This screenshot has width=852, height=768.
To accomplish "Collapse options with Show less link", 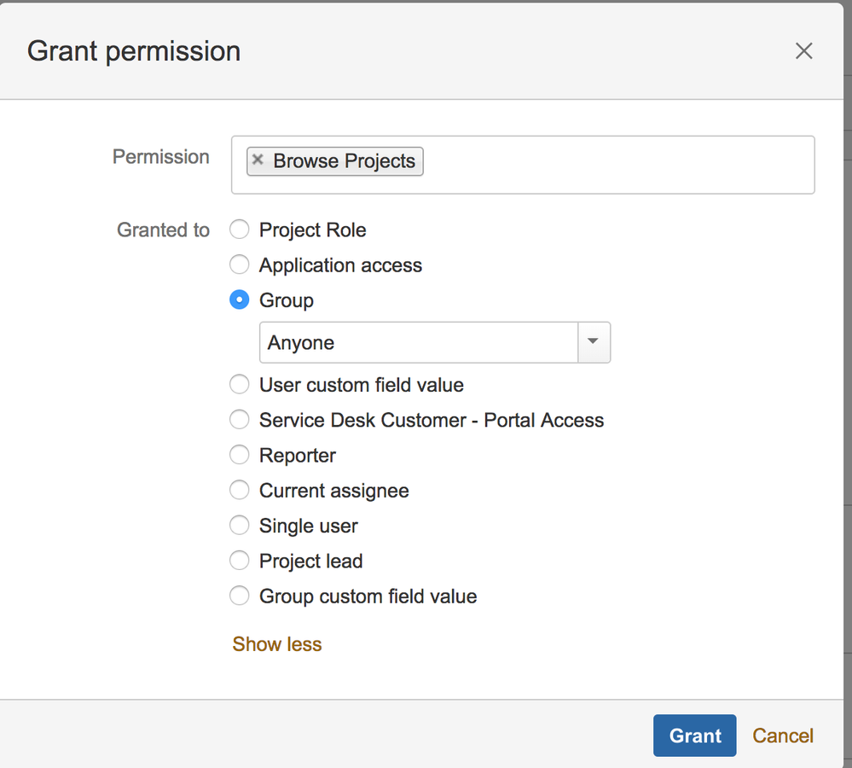I will pyautogui.click(x=277, y=644).
